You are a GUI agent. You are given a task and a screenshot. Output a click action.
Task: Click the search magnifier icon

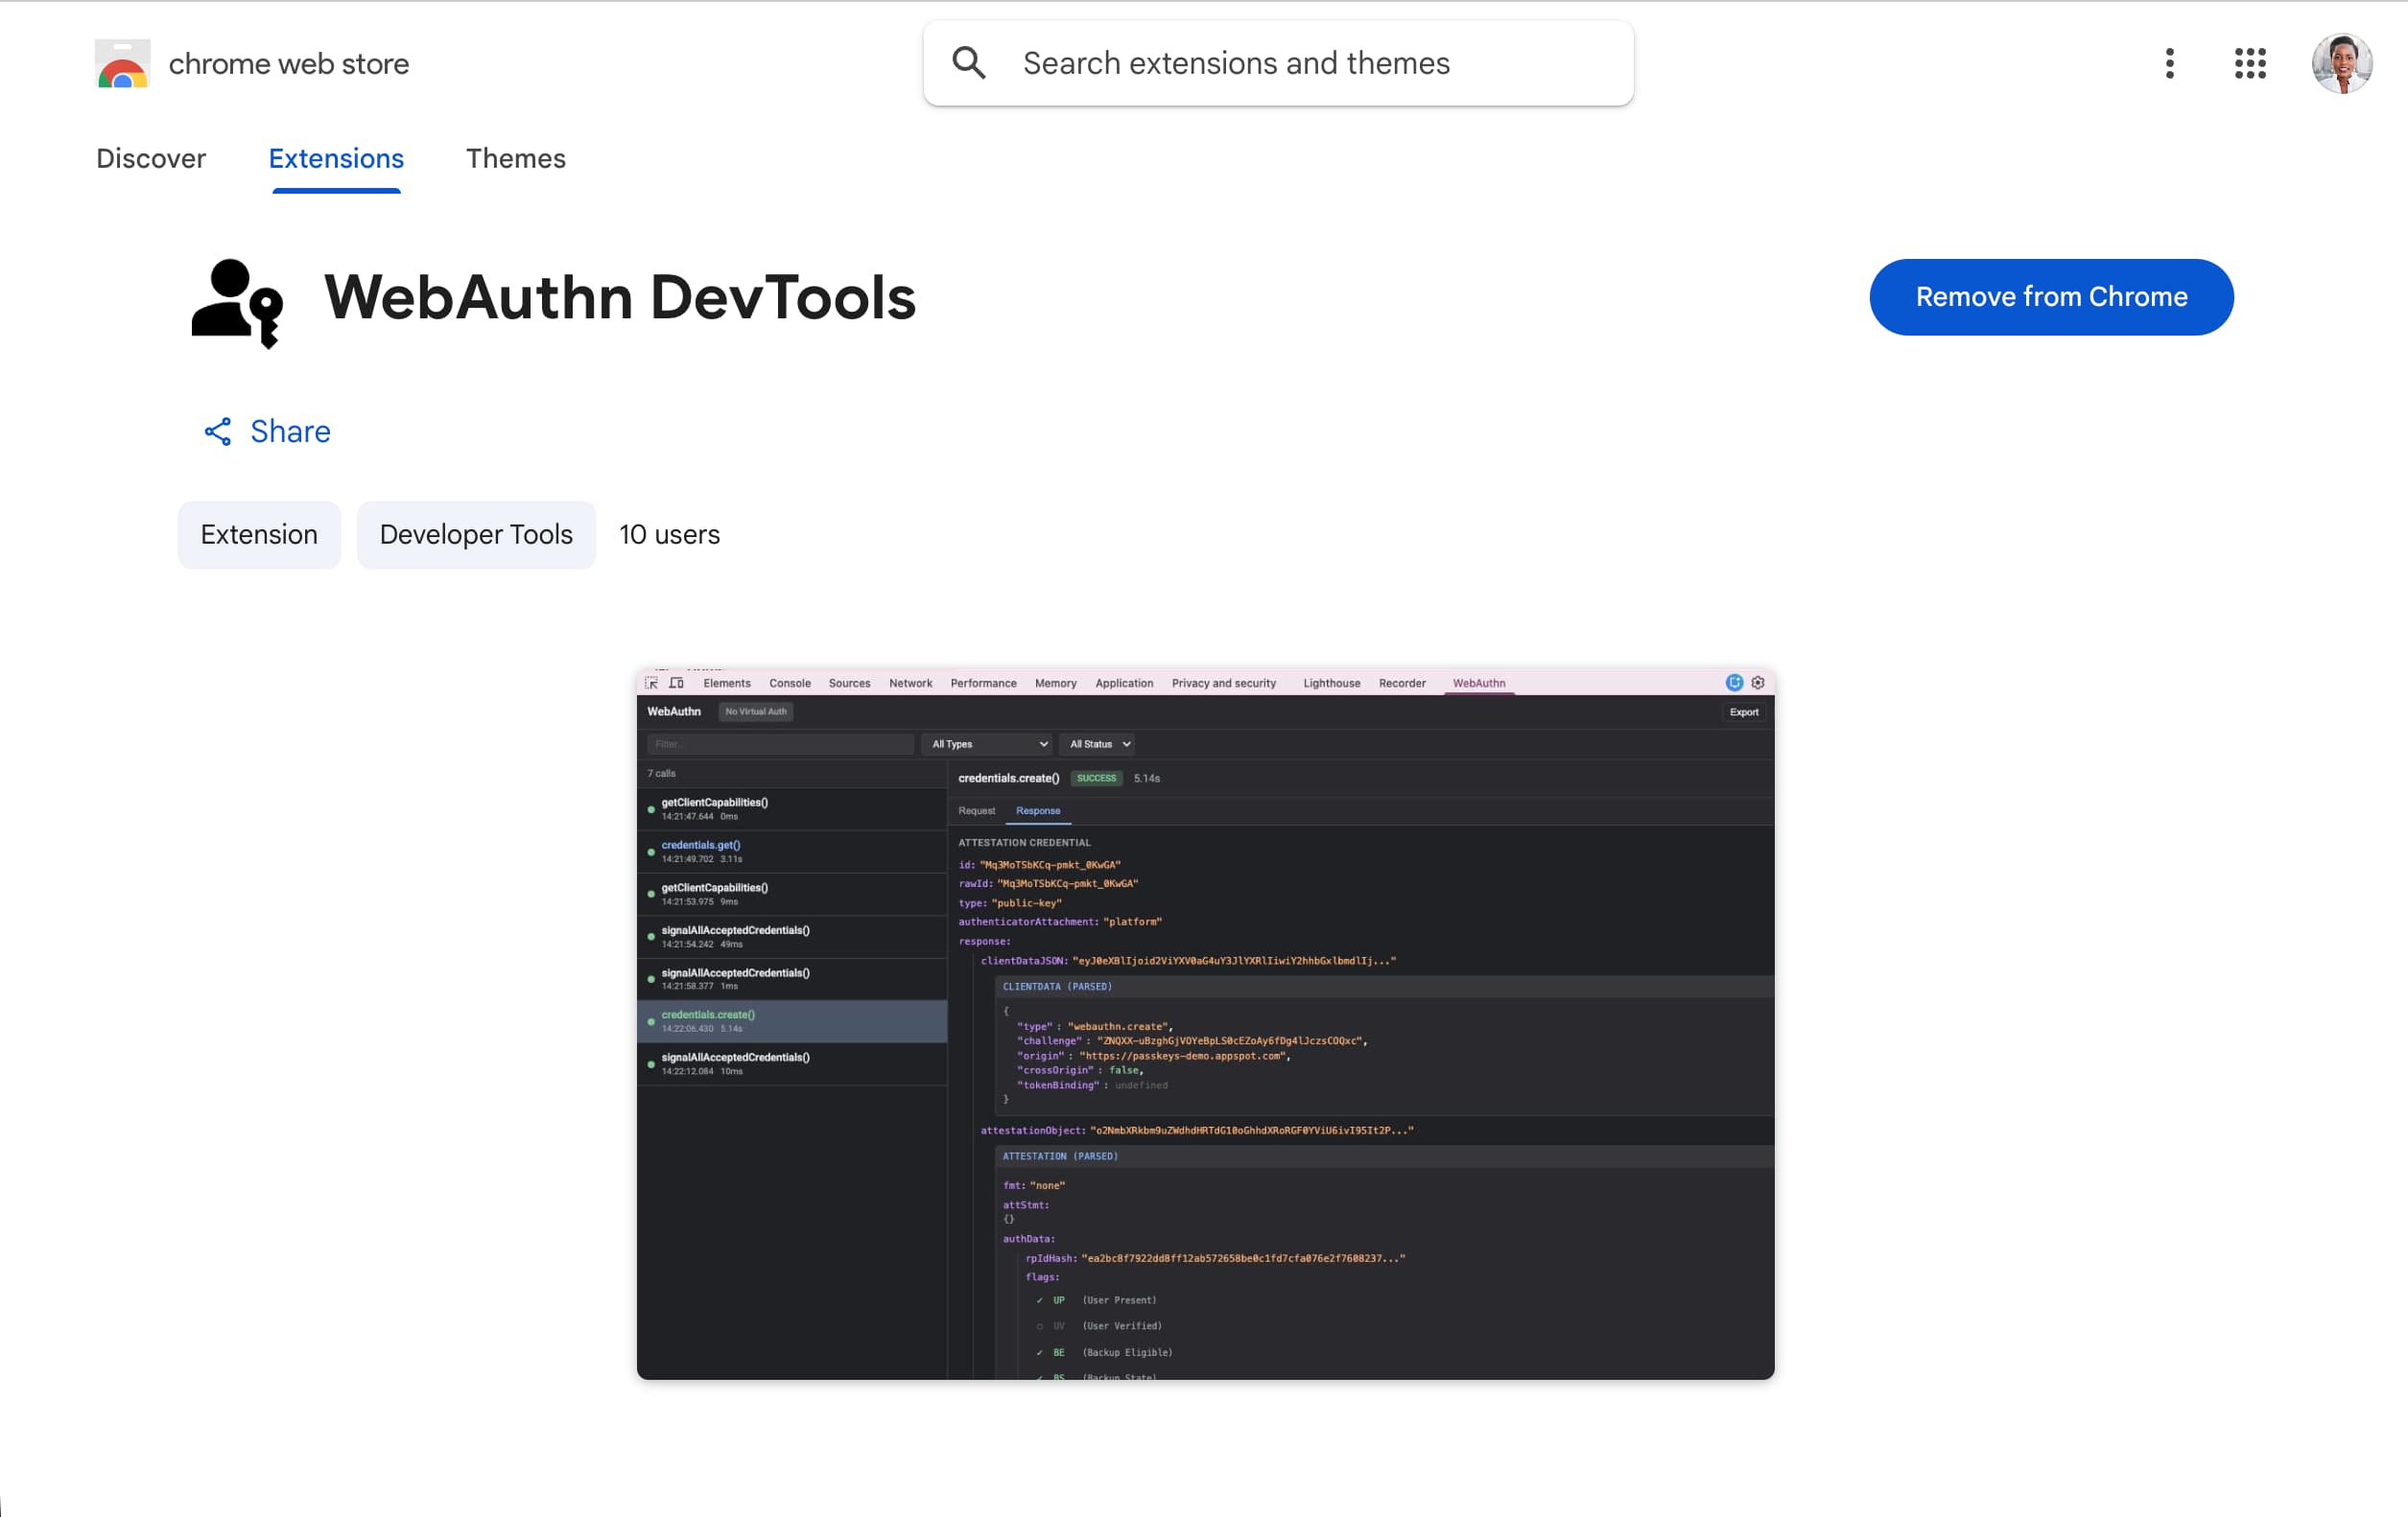[x=967, y=62]
